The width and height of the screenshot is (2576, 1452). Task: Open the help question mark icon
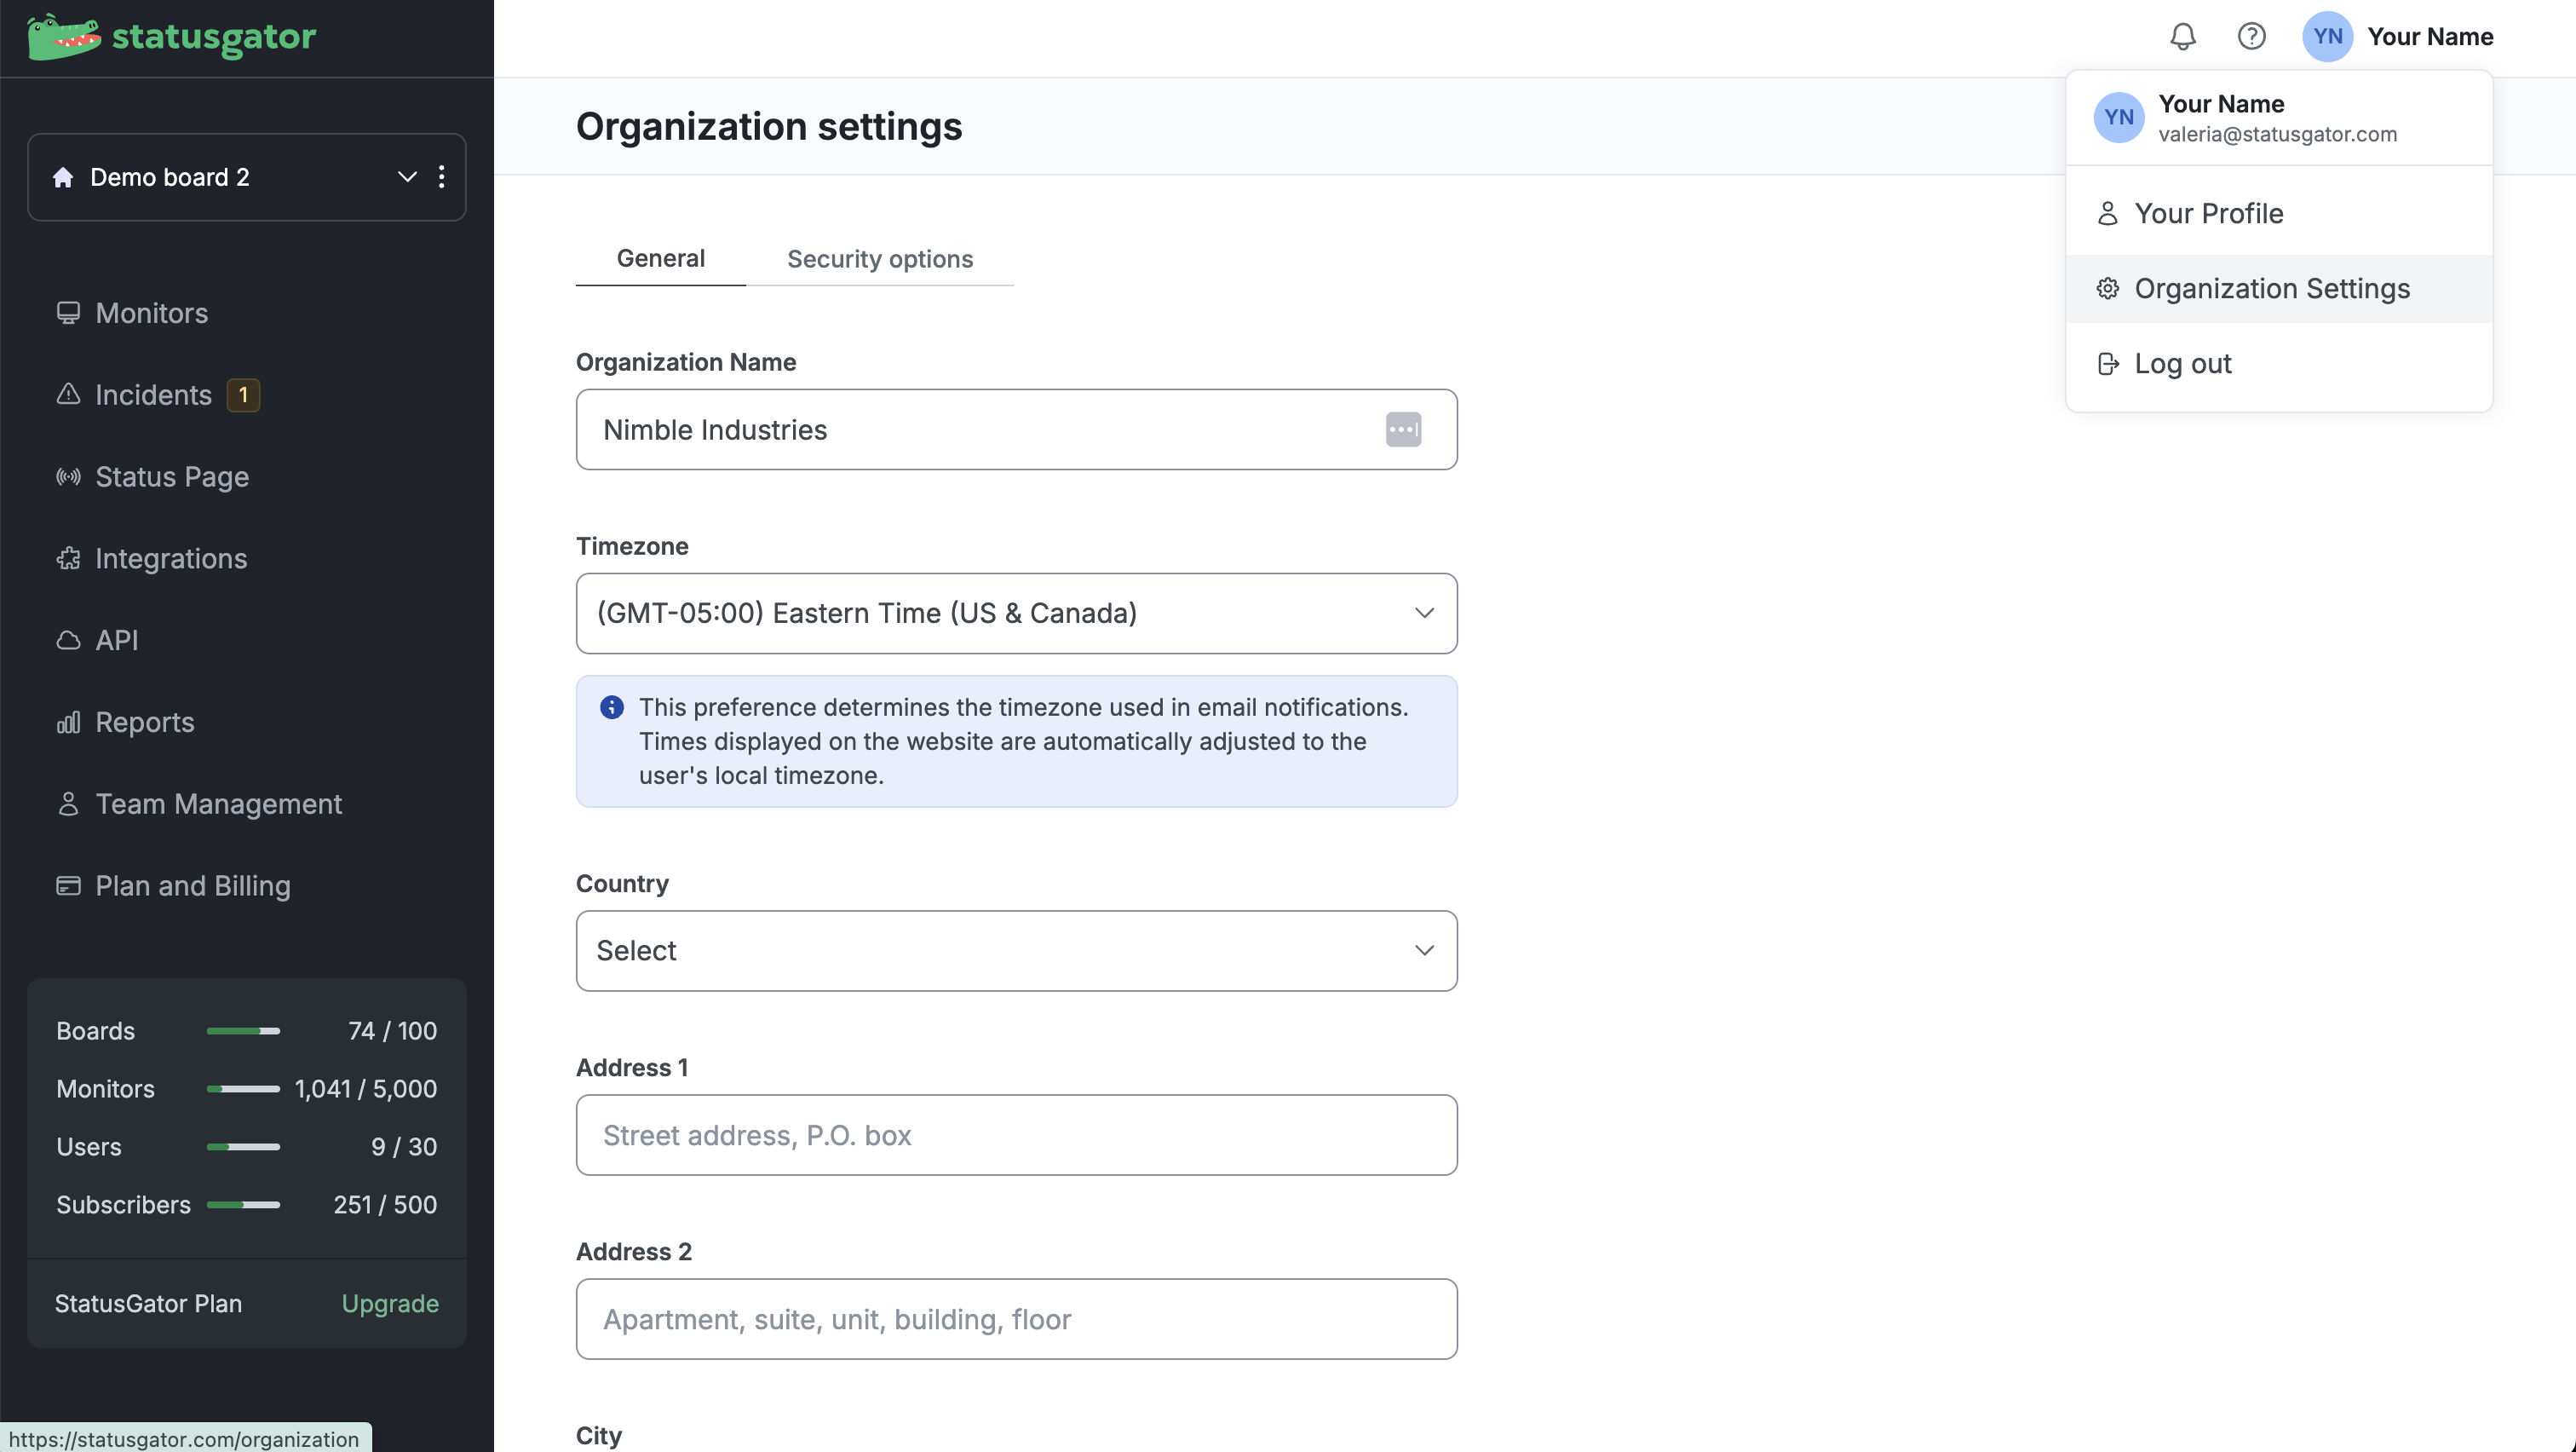2251,37
